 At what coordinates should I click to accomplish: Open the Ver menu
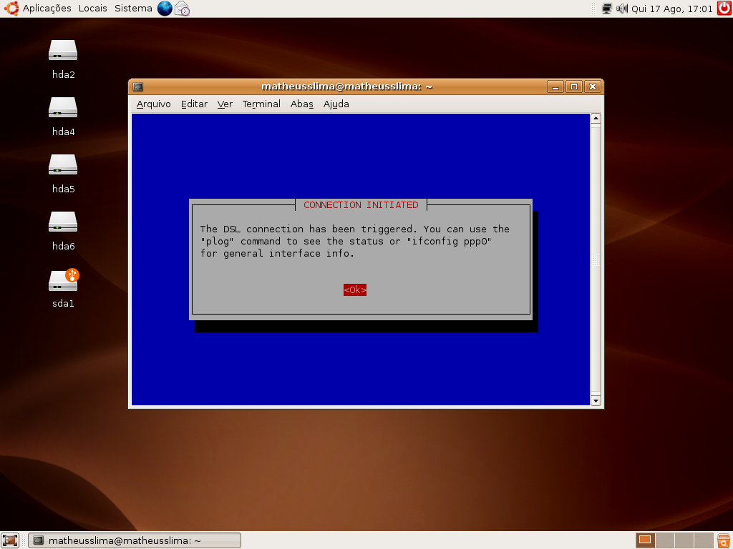click(x=224, y=104)
